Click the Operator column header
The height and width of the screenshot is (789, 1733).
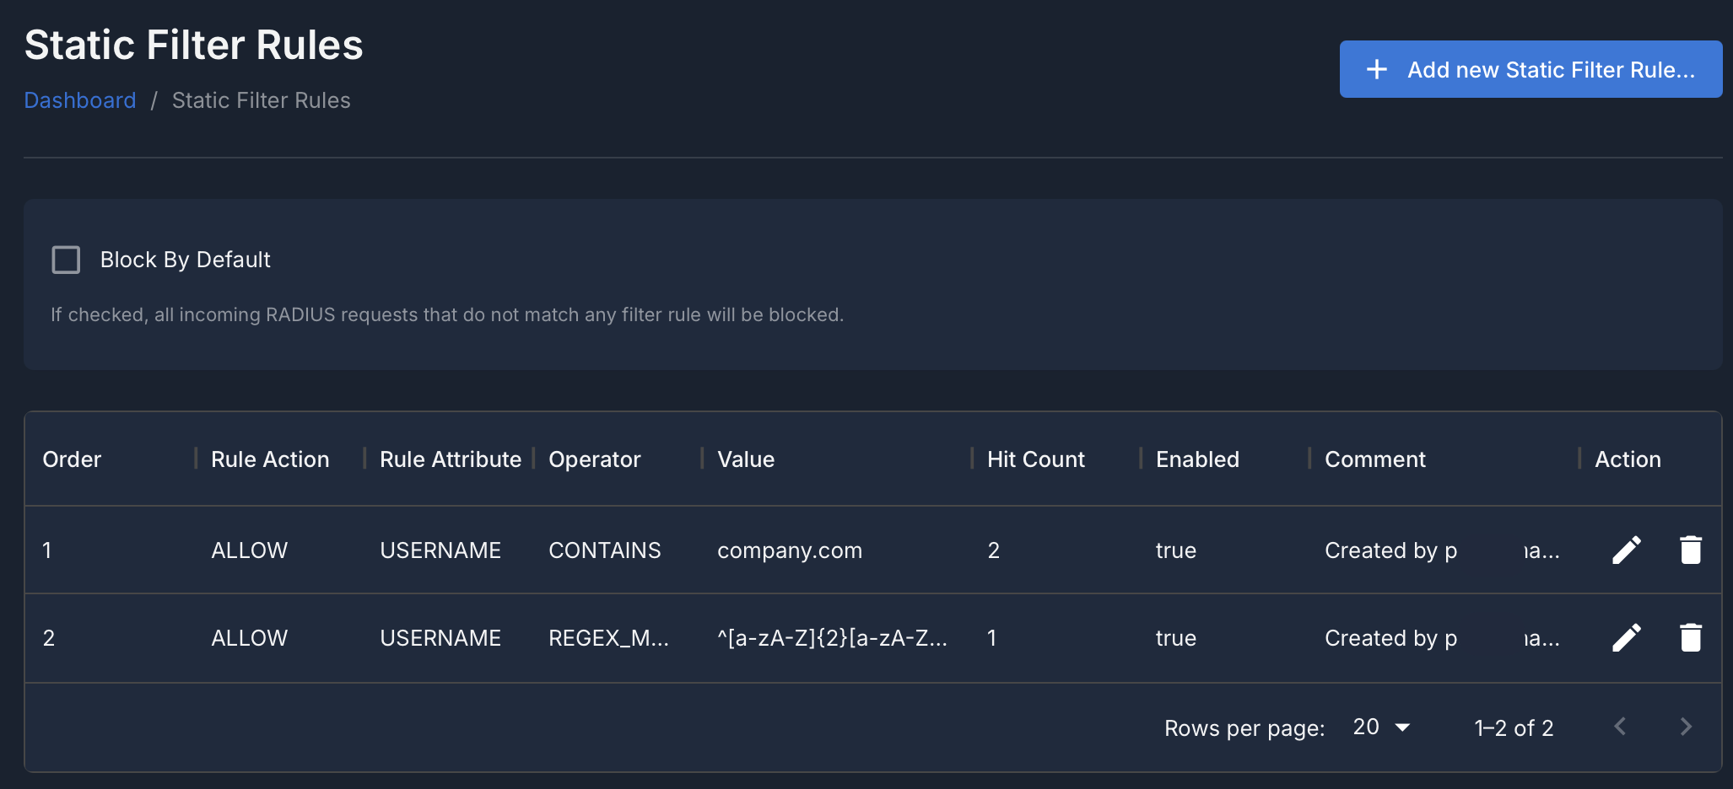594,459
